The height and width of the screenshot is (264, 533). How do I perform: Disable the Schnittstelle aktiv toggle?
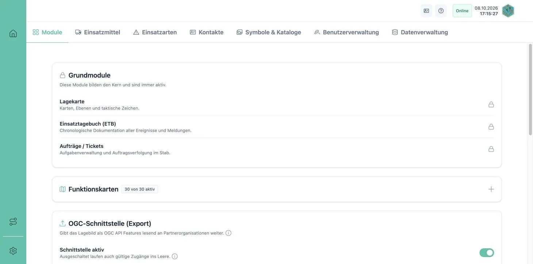click(x=487, y=253)
